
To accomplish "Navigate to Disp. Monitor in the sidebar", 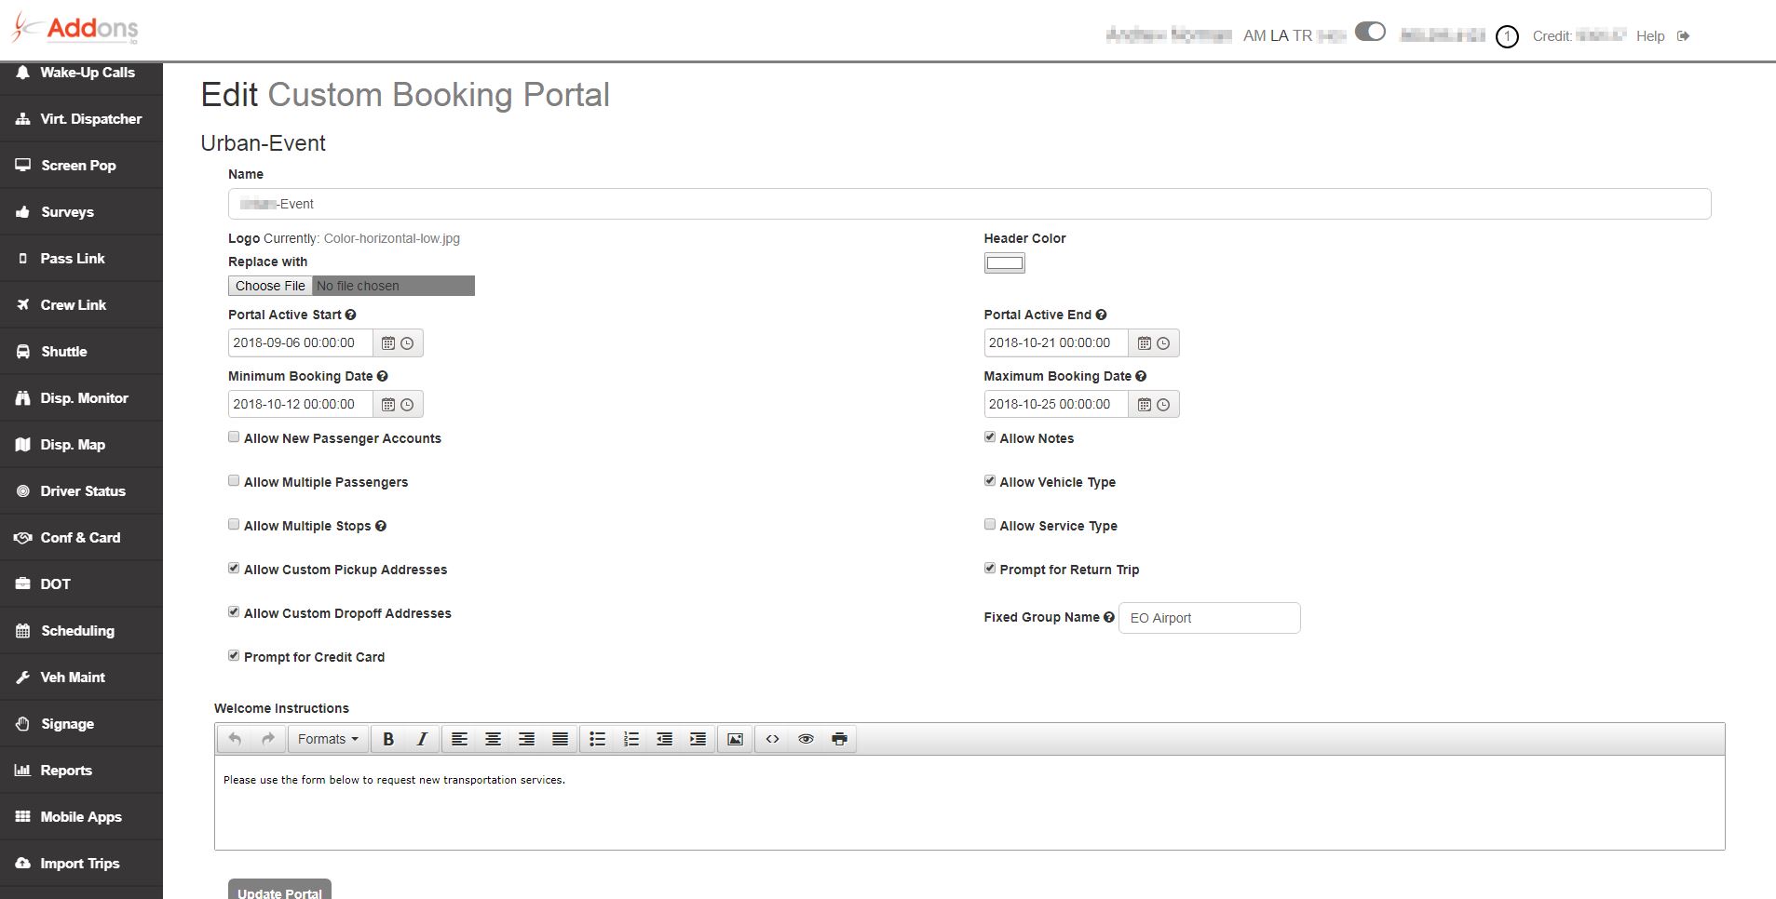I will point(81,397).
